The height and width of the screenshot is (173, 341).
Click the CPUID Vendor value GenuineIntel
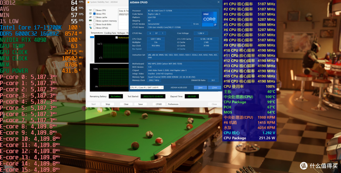tap(169, 24)
